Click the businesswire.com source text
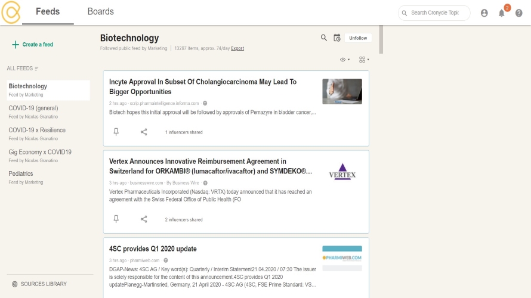Image resolution: width=531 pixels, height=298 pixels. click(146, 183)
